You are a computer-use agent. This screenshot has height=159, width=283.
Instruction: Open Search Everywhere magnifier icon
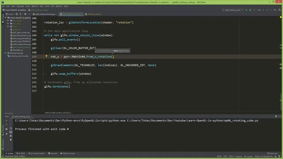click(279, 10)
